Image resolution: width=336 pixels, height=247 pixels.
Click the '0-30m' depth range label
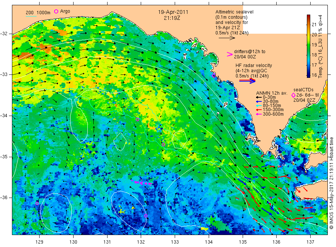269,97
